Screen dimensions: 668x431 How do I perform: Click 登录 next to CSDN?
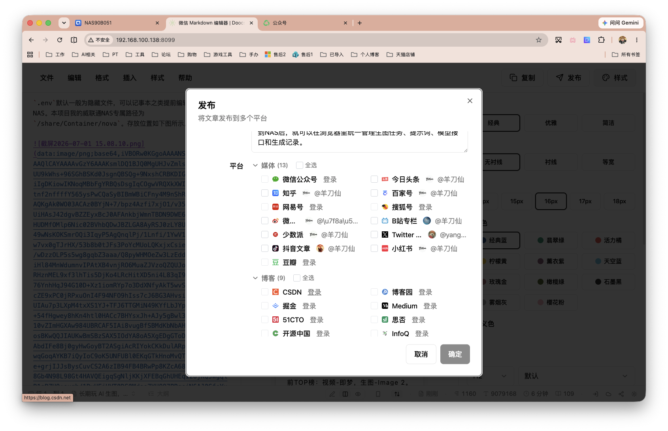315,292
